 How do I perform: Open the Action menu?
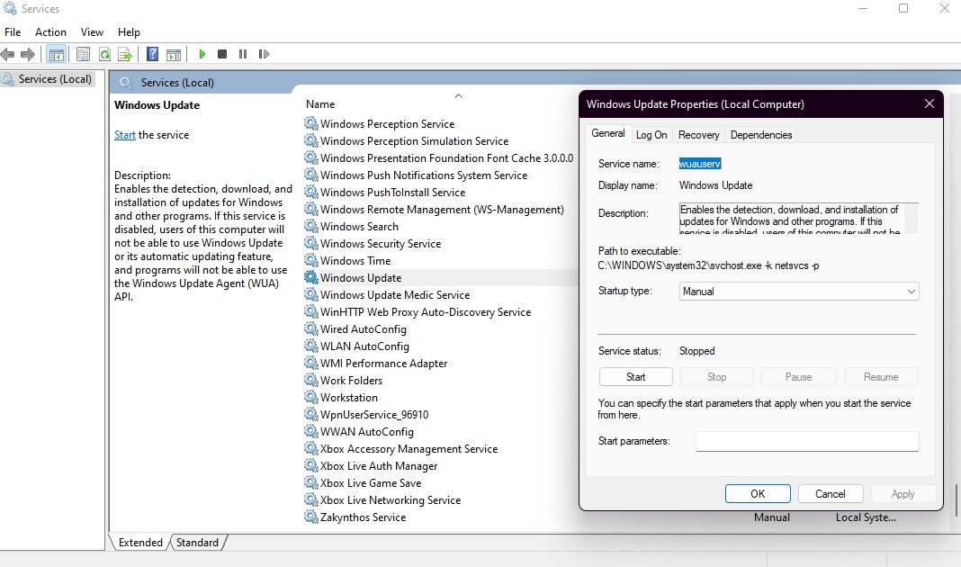[50, 32]
